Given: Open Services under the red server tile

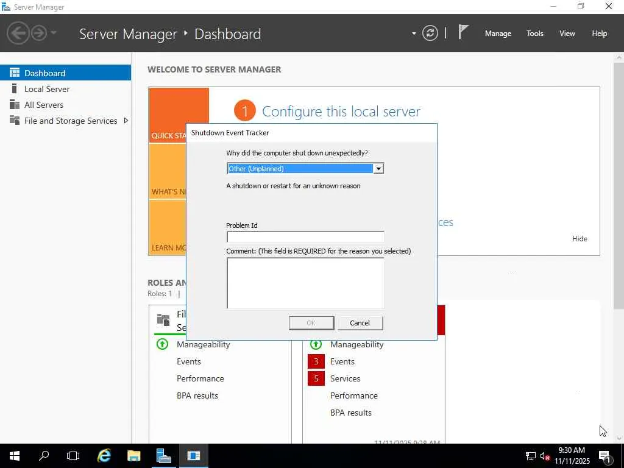Looking at the screenshot, I should point(345,378).
